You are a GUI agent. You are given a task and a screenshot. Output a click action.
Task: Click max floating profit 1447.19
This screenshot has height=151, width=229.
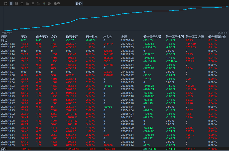(191, 44)
